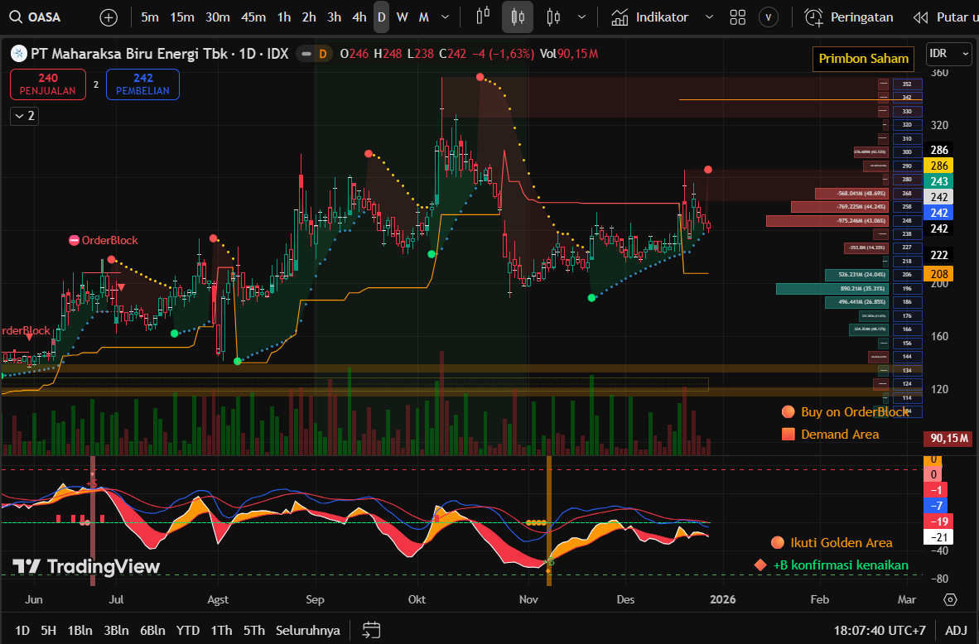This screenshot has width=979, height=644.
Task: Click the add symbol plus icon
Action: click(109, 17)
